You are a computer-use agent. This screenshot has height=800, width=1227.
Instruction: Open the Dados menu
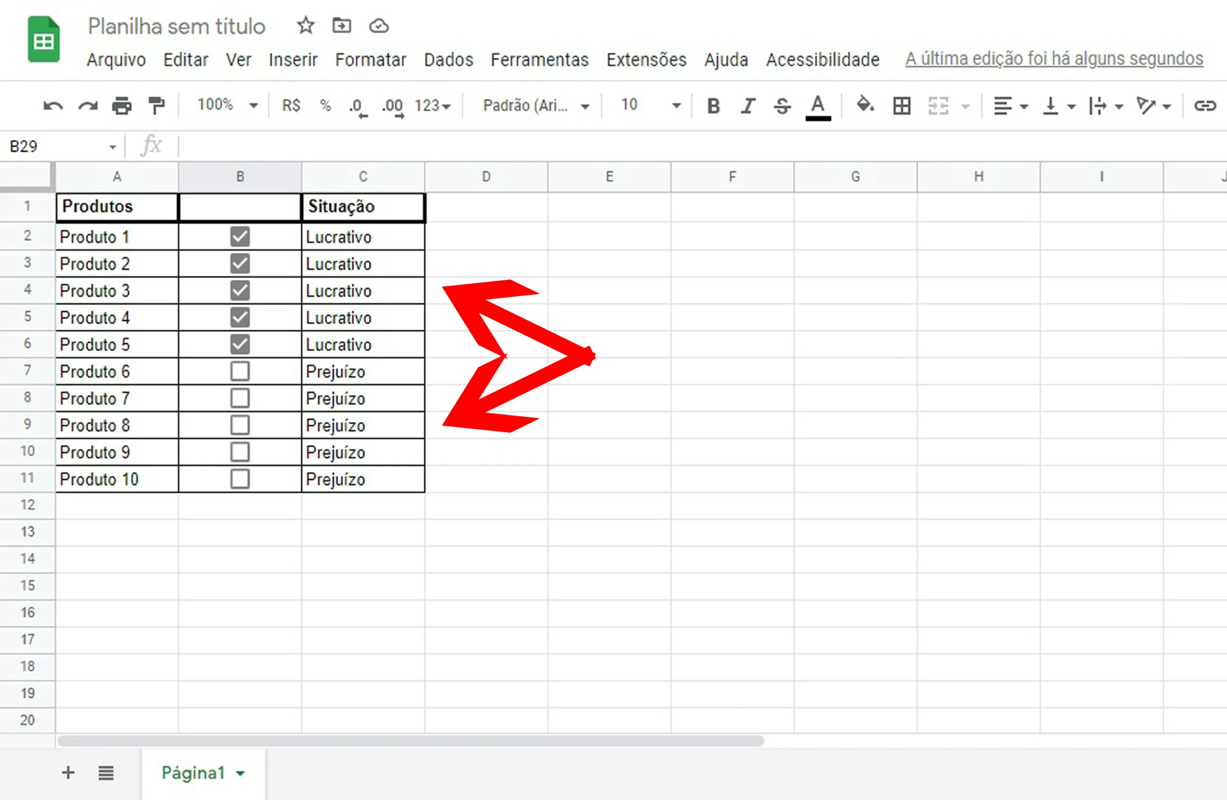pos(449,60)
